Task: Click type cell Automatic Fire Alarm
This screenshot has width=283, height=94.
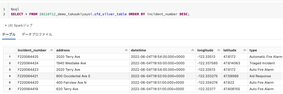Action: [x=265, y=57]
